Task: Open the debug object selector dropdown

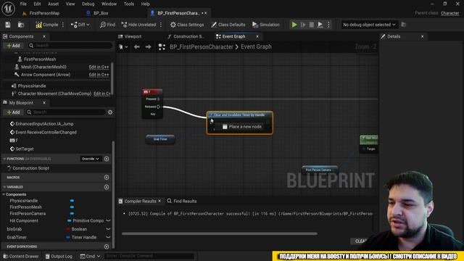Action: 369,25
